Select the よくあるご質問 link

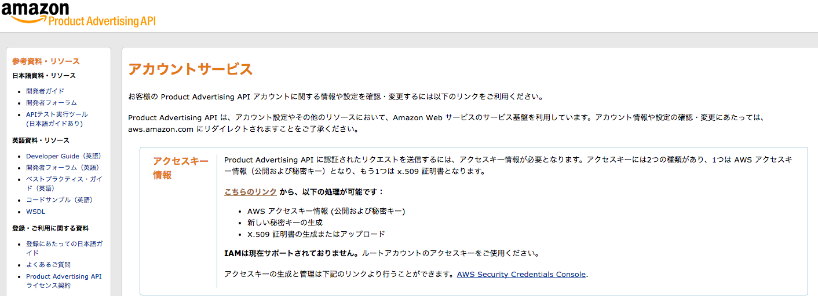48,265
